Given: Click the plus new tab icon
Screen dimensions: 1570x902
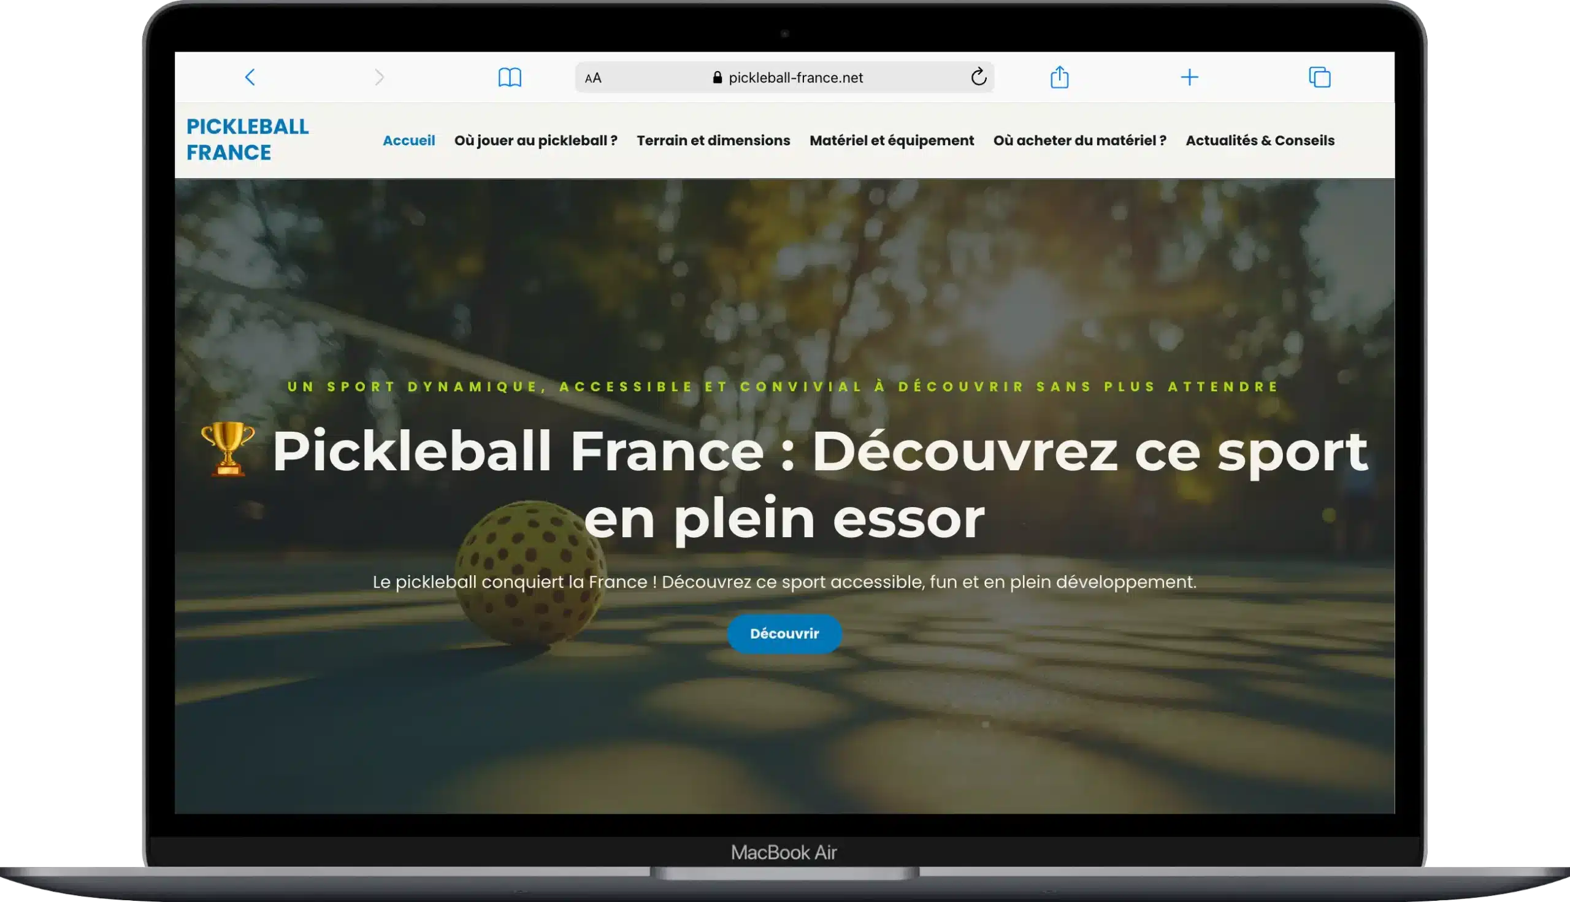Looking at the screenshot, I should [x=1189, y=77].
